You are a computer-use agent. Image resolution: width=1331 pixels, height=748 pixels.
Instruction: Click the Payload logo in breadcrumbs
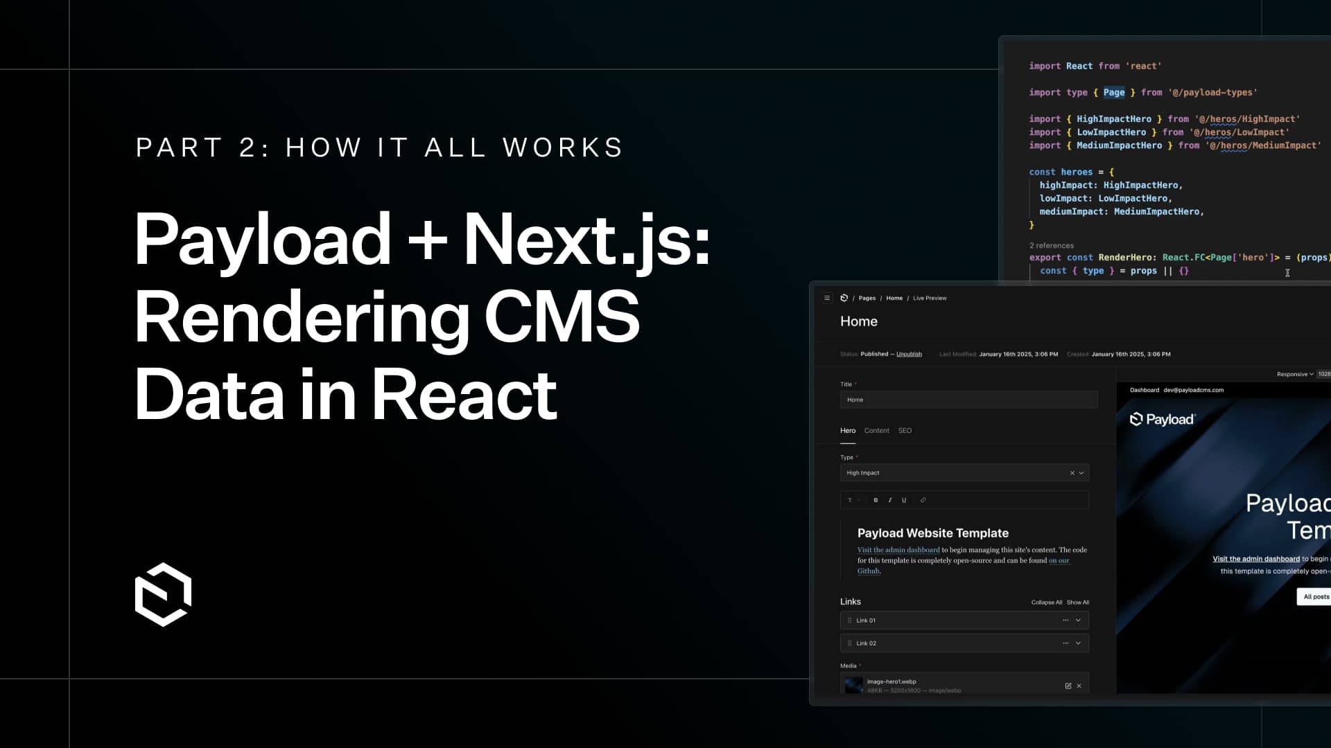[844, 298]
